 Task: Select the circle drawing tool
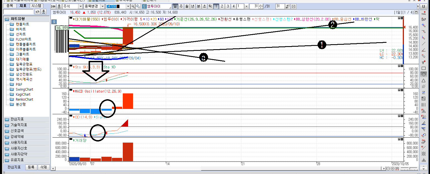[424, 74]
